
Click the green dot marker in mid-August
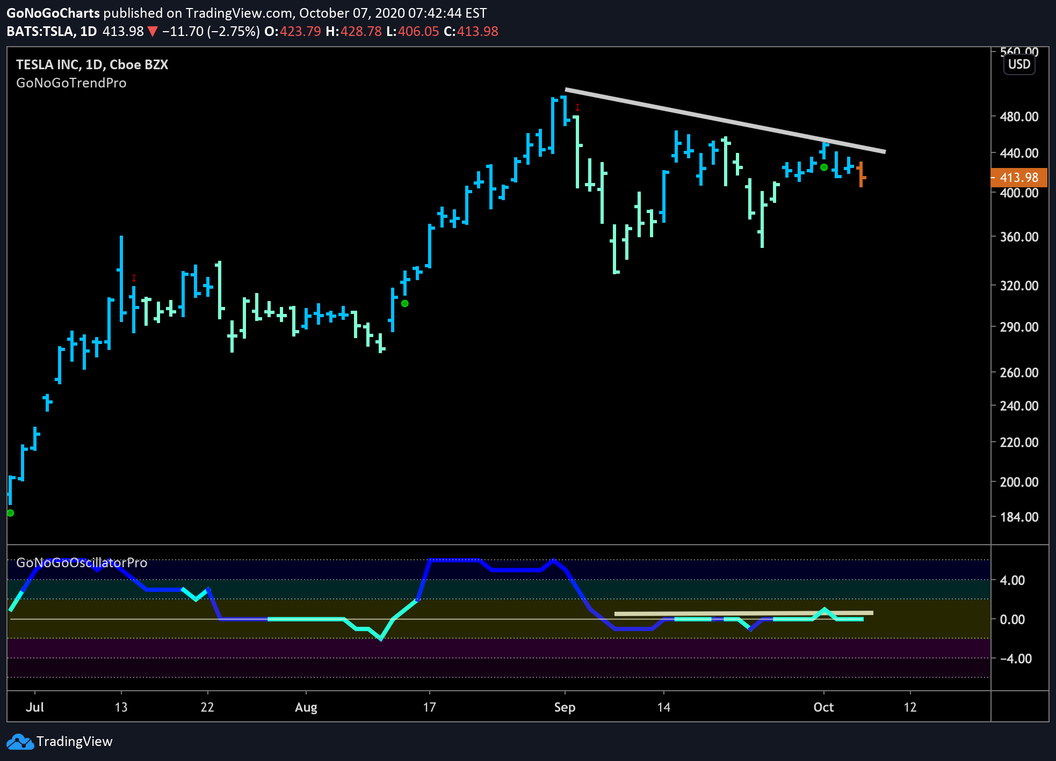click(405, 304)
